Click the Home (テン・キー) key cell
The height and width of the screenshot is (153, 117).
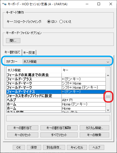click(84, 104)
